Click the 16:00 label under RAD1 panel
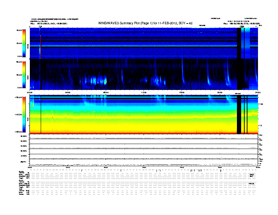The height and width of the screenshot is (215, 278). (x=182, y=92)
